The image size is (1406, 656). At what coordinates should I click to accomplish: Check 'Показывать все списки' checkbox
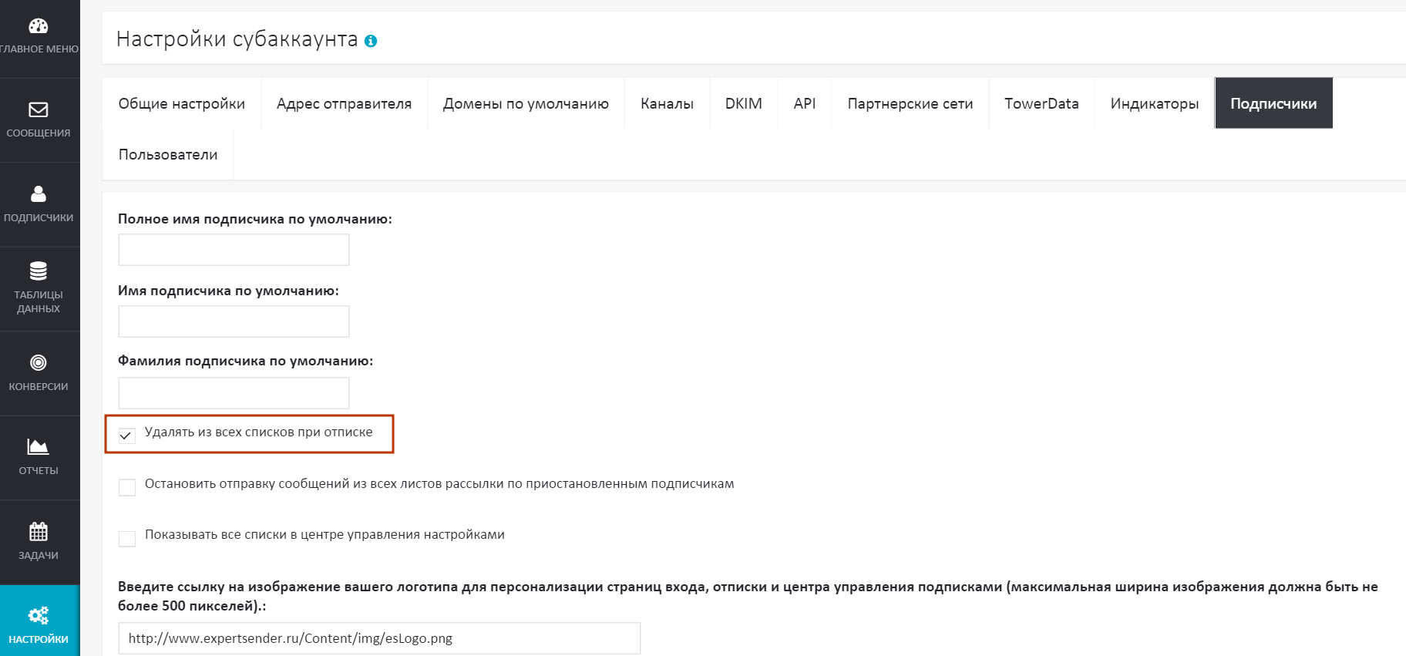[127, 538]
